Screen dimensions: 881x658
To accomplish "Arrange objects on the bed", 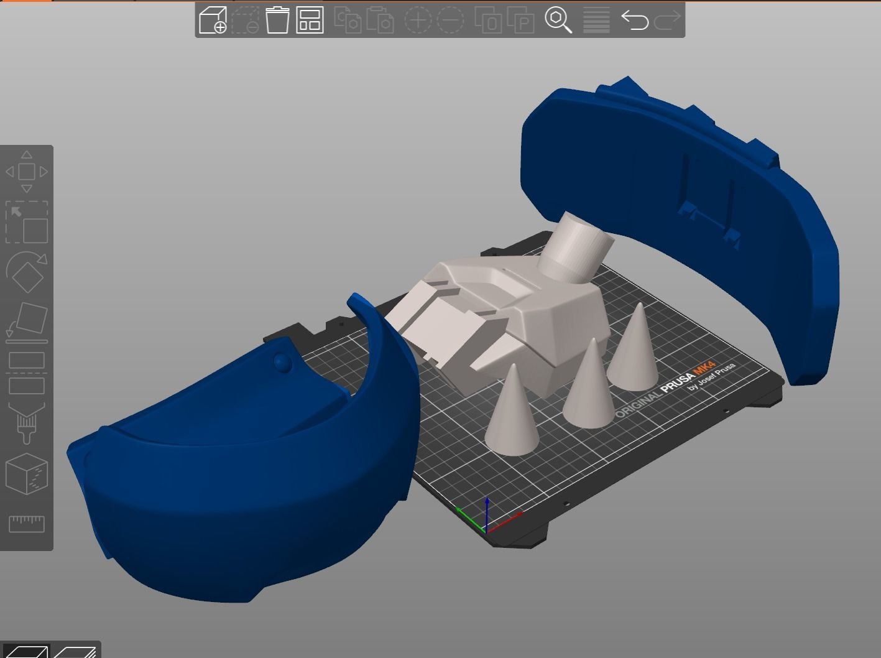I will click(310, 20).
